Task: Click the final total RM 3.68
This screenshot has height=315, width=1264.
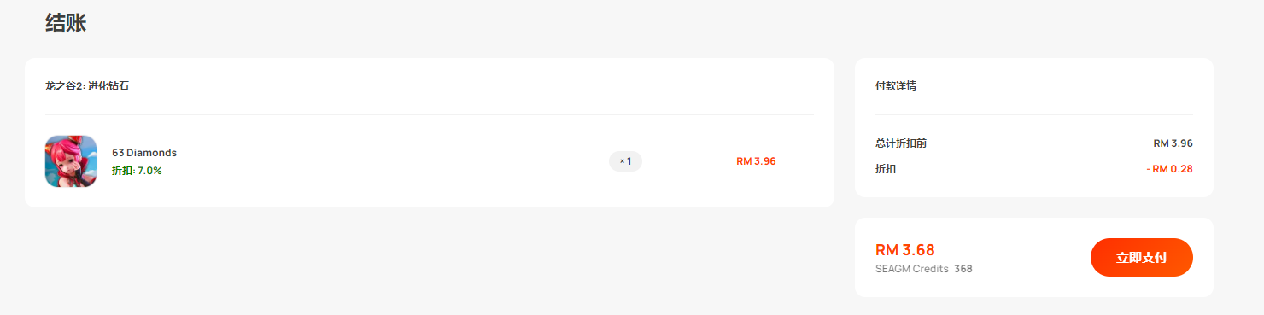Action: [905, 250]
